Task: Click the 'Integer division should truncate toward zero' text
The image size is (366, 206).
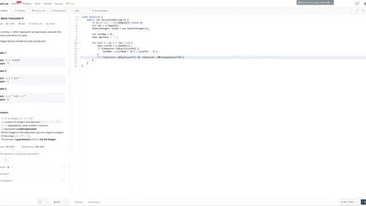Action: 23,41
